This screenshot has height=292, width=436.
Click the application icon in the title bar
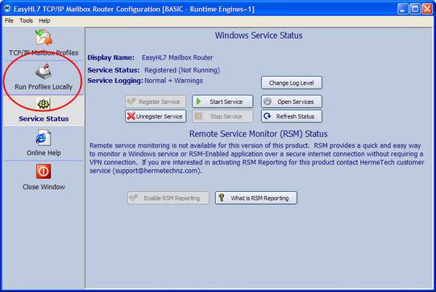pos(7,9)
